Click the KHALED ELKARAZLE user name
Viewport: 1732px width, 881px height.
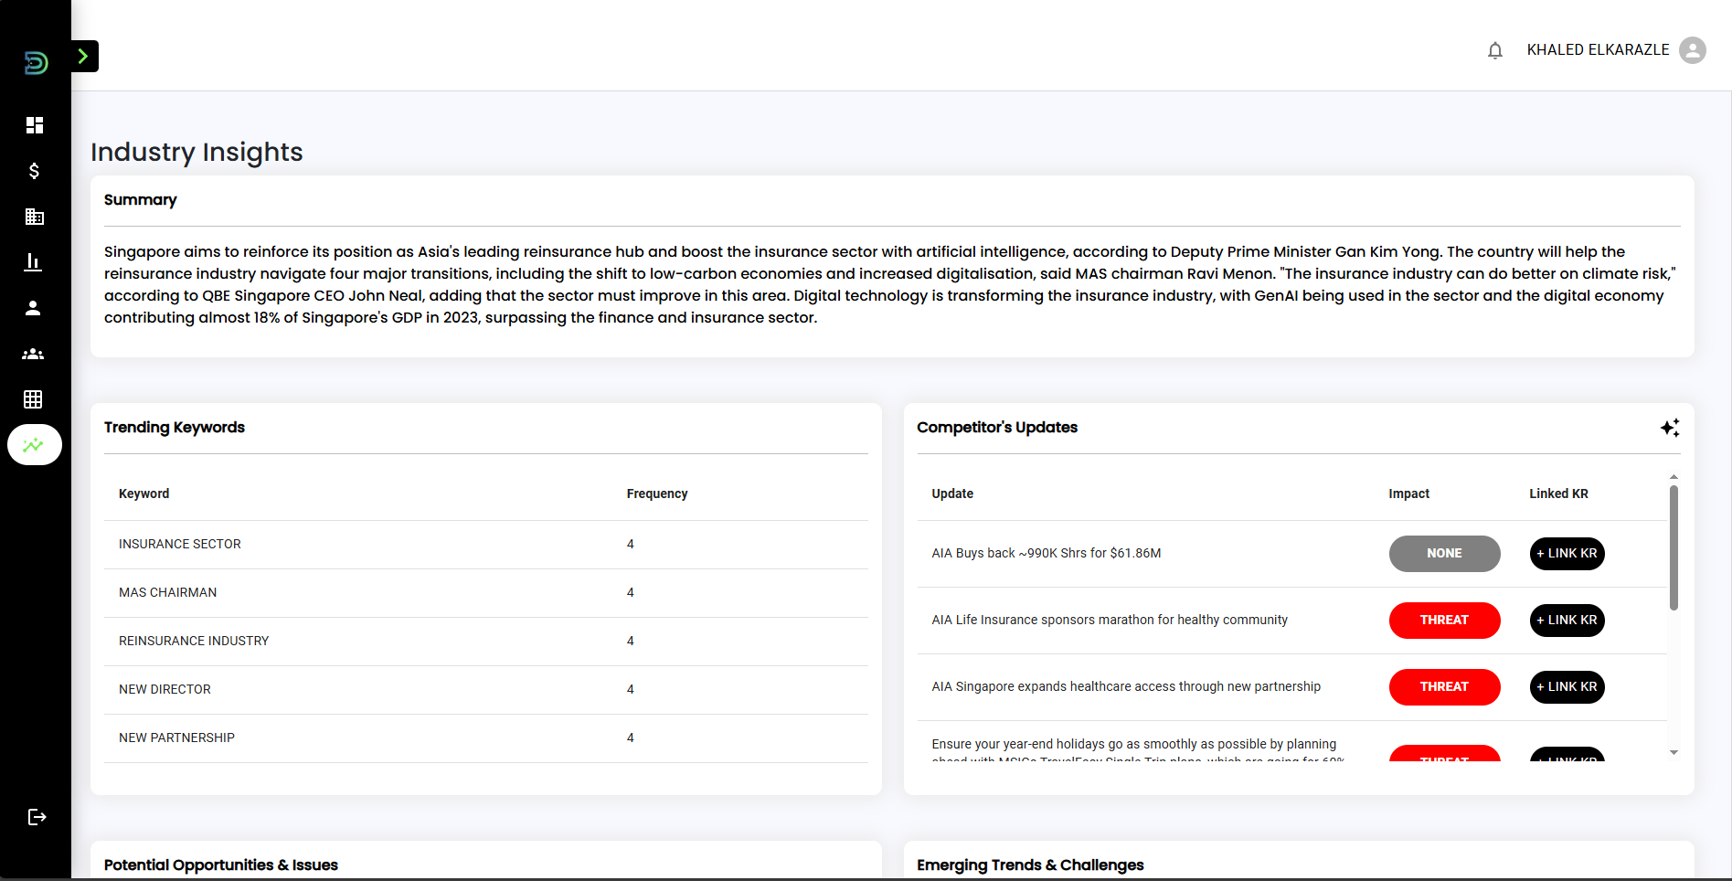[x=1598, y=50]
